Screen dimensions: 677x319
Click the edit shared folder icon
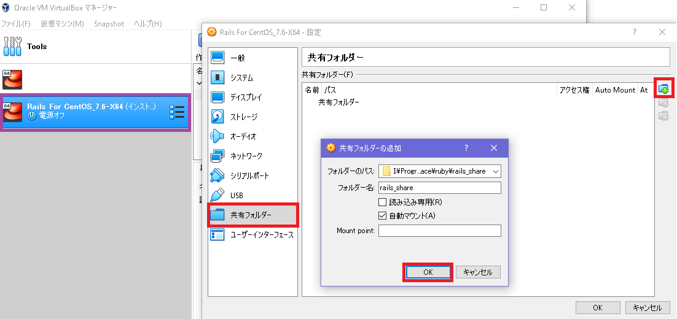pyautogui.click(x=663, y=102)
